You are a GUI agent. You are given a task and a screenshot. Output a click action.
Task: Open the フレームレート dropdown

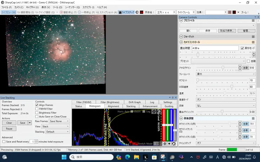point(225,74)
